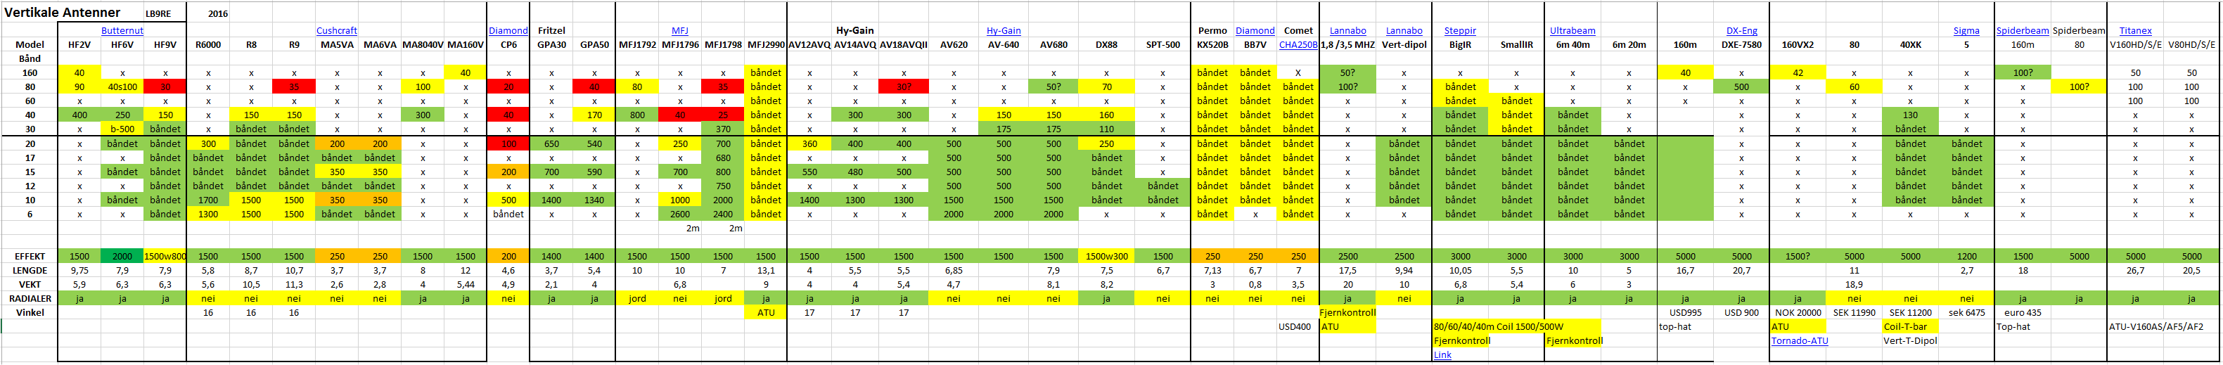Select the '40s100' cell under HF6V

tap(122, 87)
